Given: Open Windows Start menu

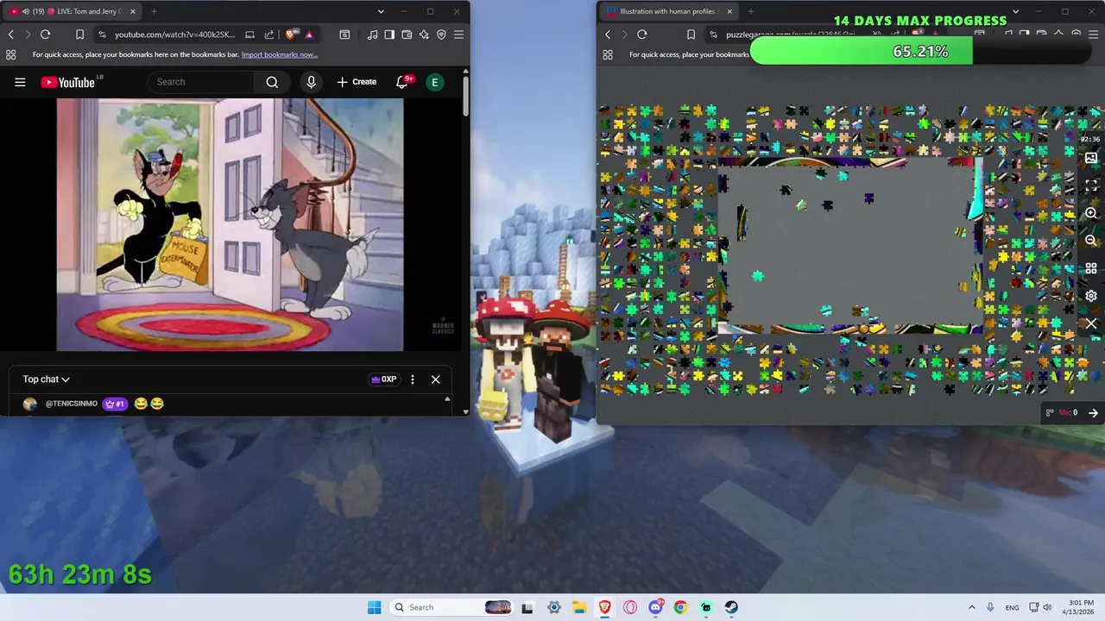Looking at the screenshot, I should tap(374, 607).
